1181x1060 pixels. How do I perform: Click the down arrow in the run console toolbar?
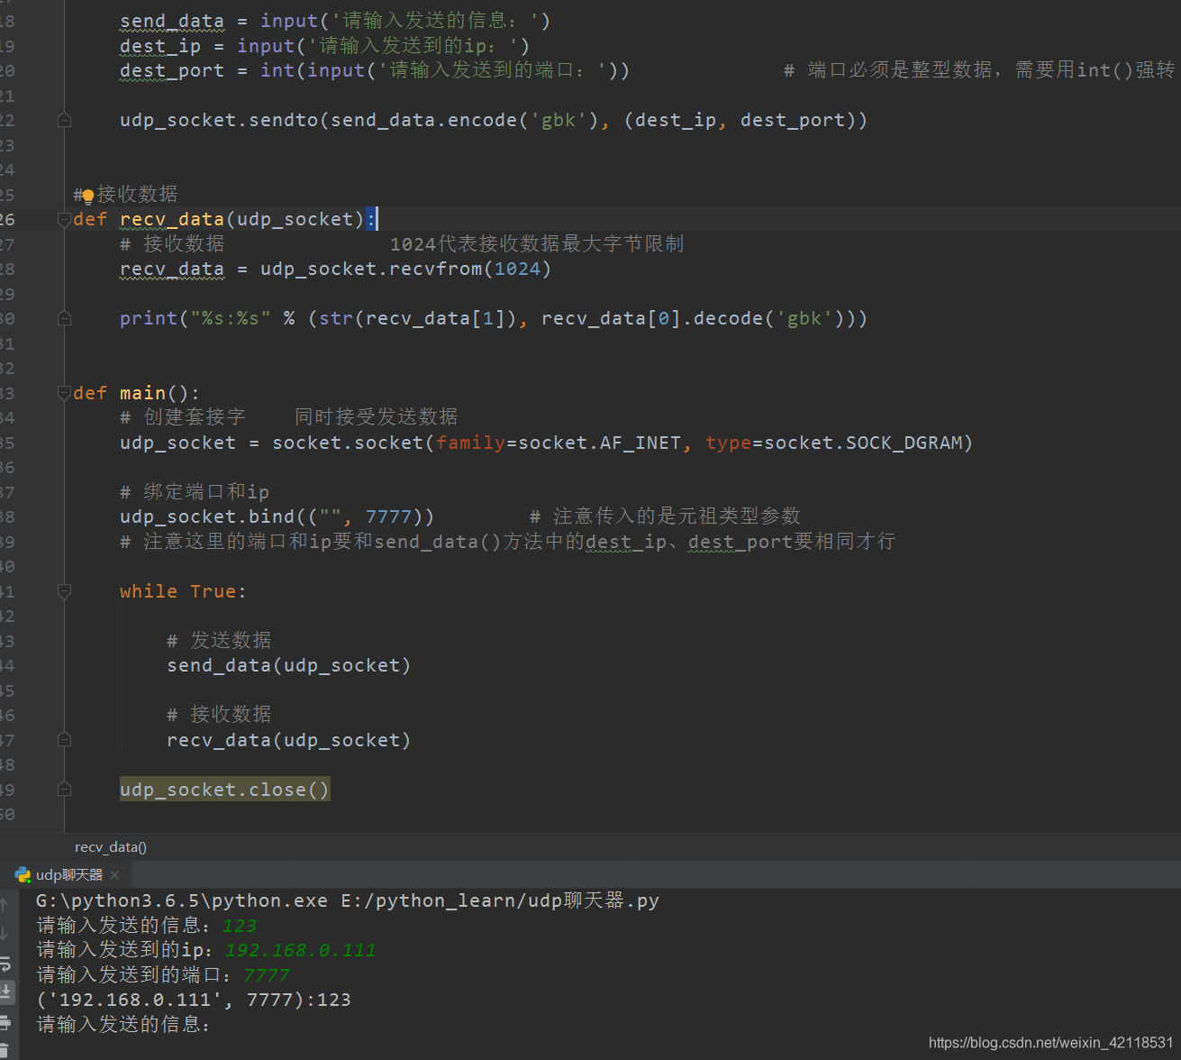(x=5, y=934)
